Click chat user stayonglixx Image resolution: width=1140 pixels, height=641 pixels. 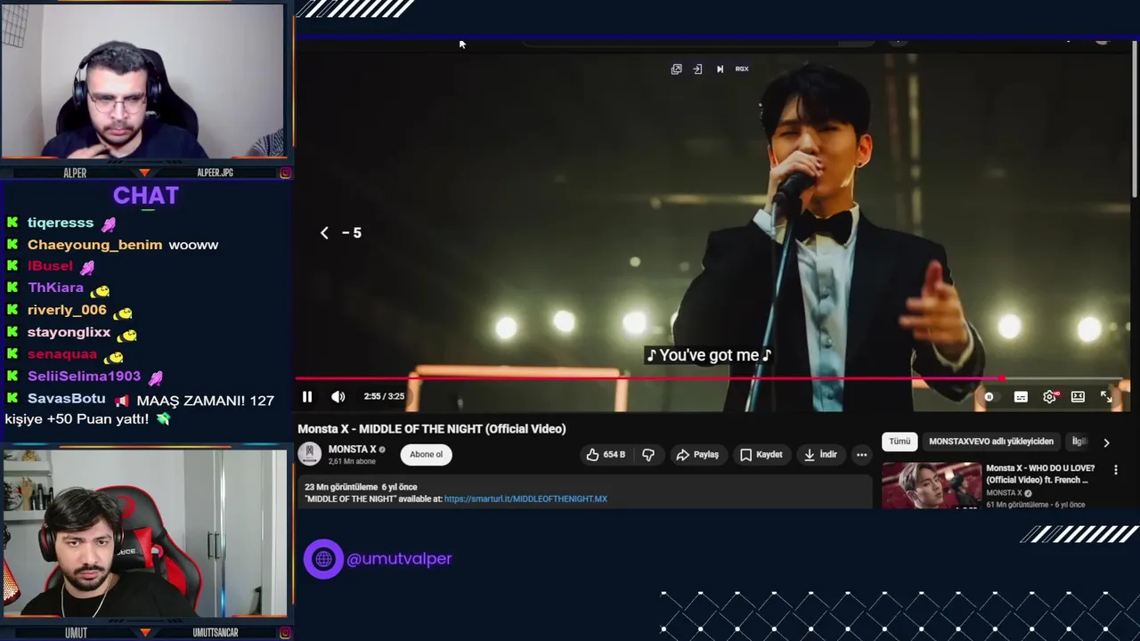(x=69, y=332)
